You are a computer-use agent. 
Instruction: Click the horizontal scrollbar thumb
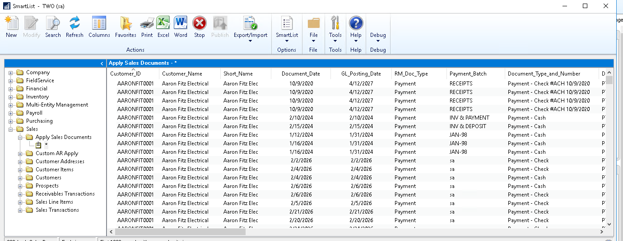[x=180, y=232]
